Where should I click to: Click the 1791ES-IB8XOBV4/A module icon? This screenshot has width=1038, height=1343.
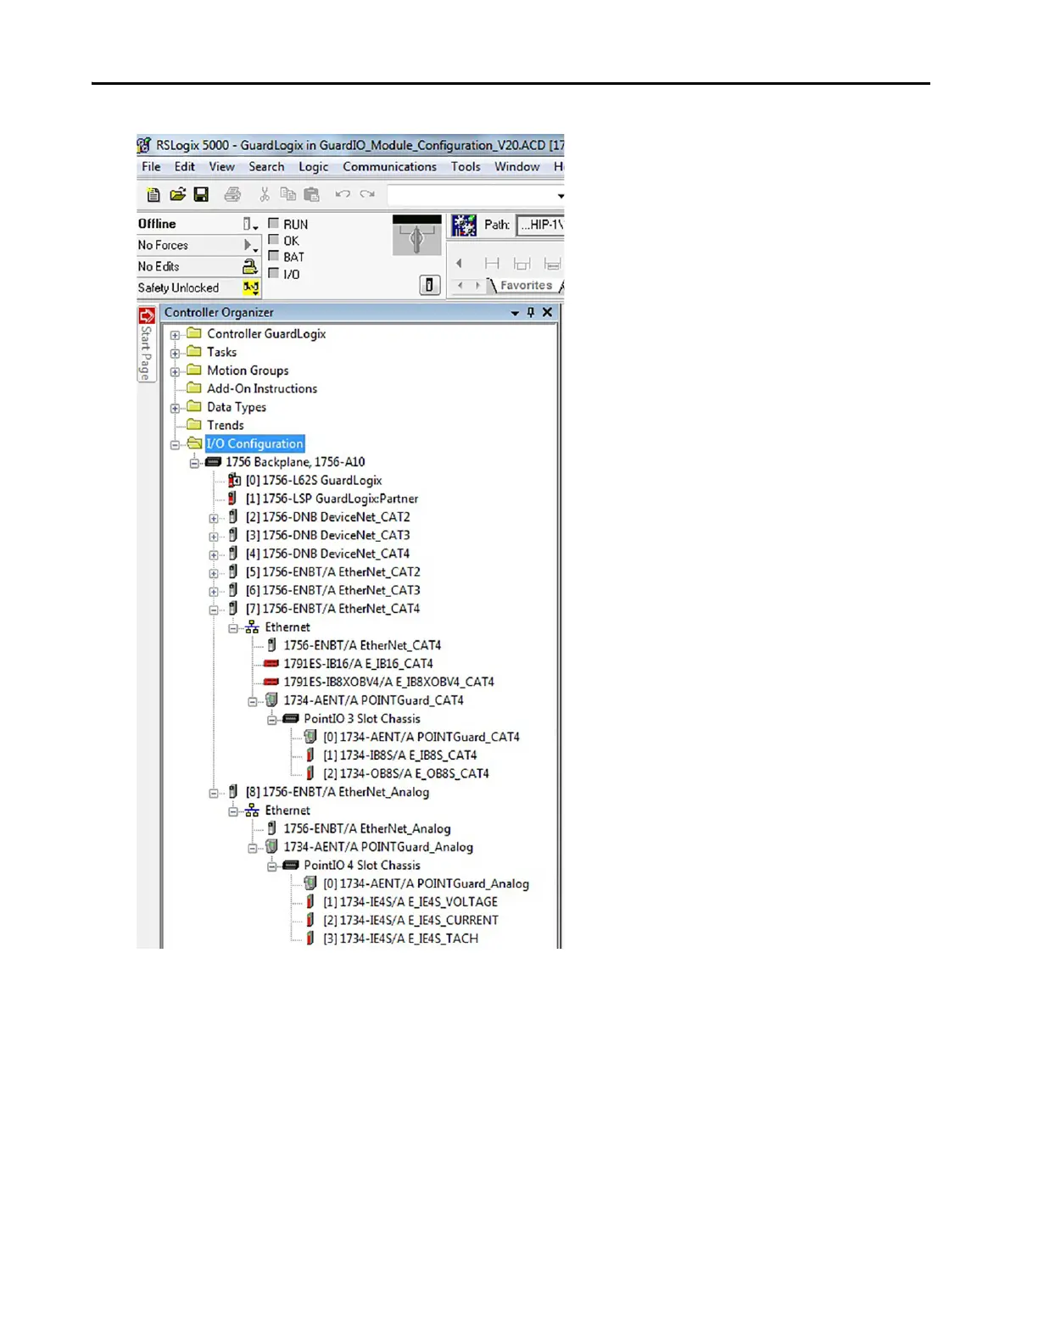coord(271,682)
